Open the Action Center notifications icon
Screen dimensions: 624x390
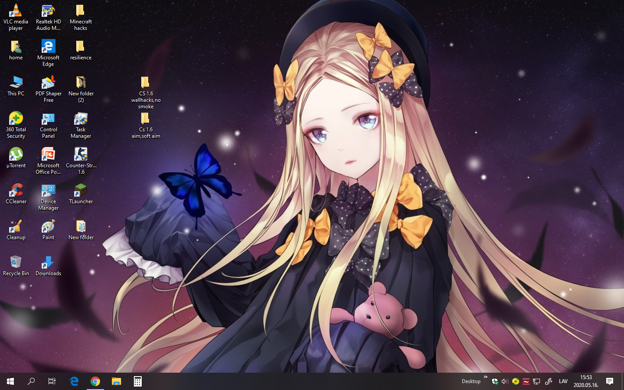point(610,381)
